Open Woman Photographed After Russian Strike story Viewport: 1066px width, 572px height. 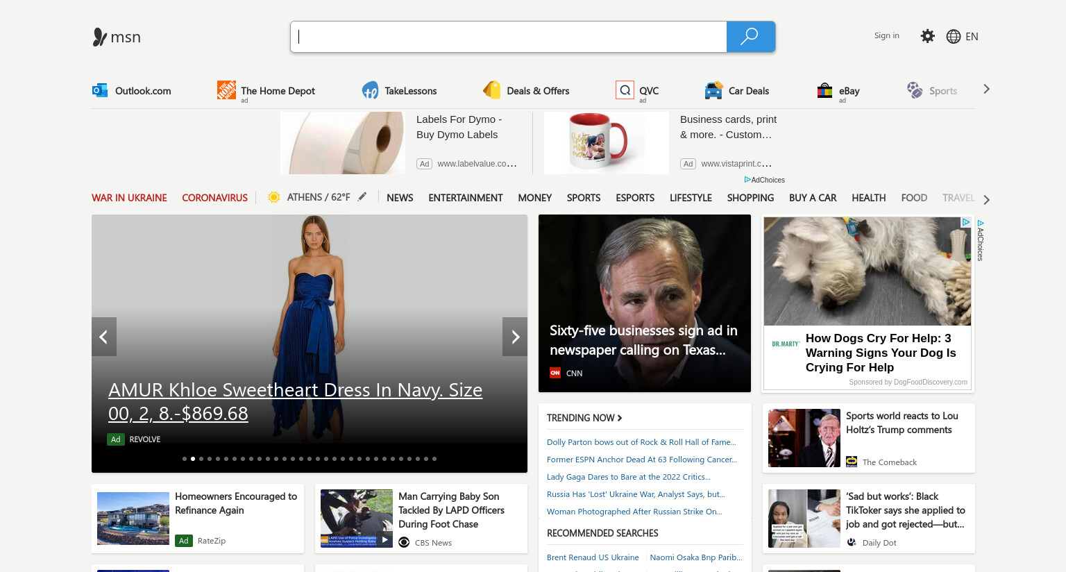pos(634,512)
